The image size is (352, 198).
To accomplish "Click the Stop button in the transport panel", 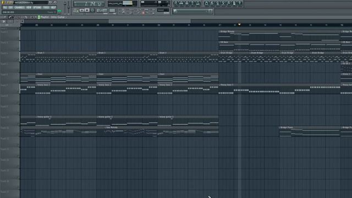I will [x=87, y=10].
